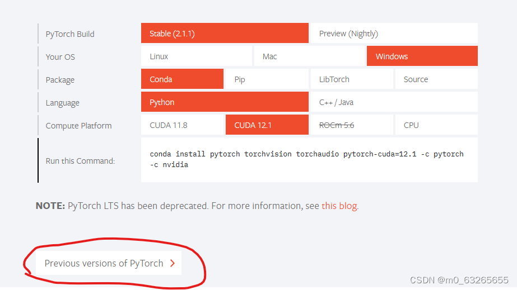Choose CUDA 11.8 compute platform
The image size is (517, 290).
[x=182, y=125]
